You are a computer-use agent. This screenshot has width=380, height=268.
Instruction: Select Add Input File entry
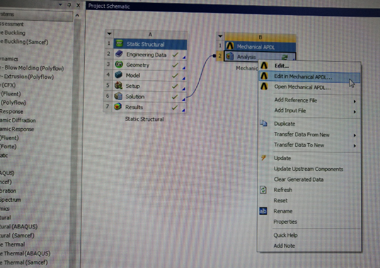(309, 111)
